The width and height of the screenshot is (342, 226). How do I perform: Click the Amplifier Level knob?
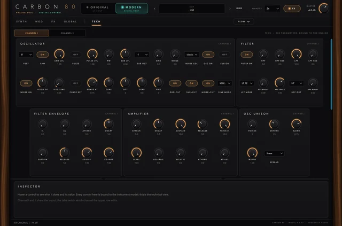point(136,152)
